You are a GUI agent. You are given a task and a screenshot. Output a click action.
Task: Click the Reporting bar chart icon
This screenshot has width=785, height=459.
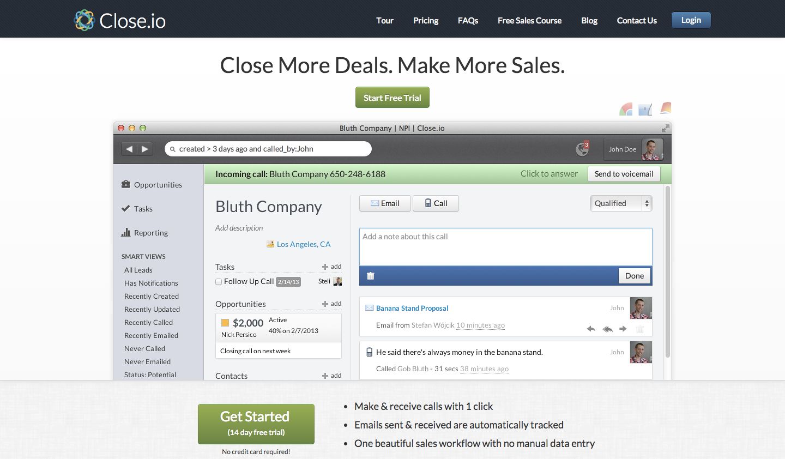pos(126,232)
